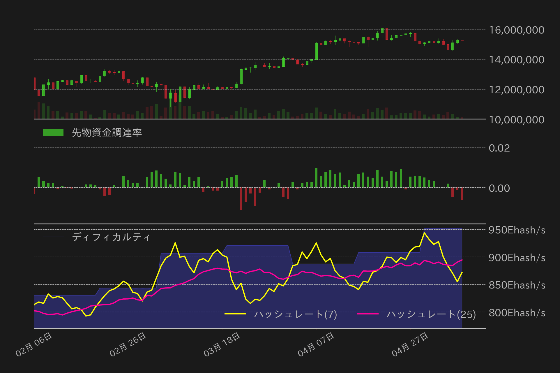Click the pink ハッシュレート(25) legend line
The height and width of the screenshot is (373, 560).
click(x=368, y=314)
